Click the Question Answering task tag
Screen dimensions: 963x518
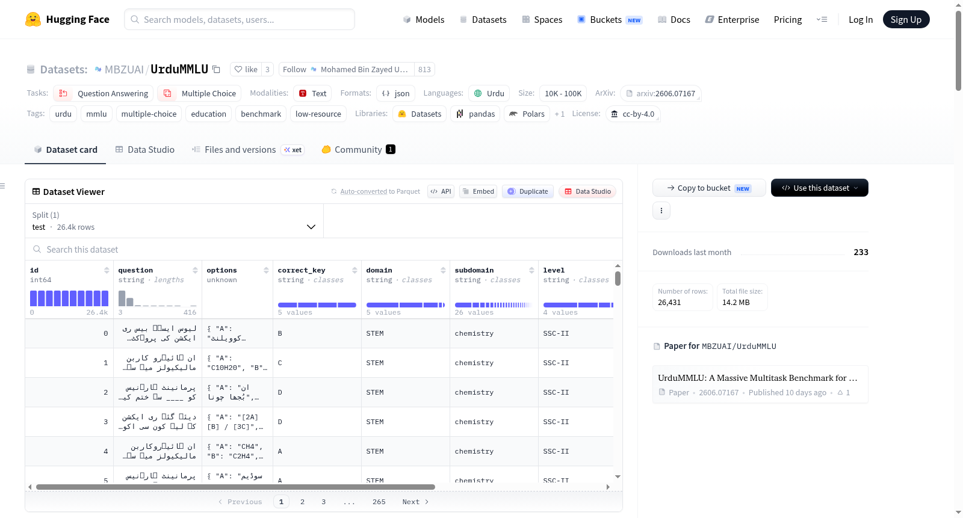pos(104,93)
